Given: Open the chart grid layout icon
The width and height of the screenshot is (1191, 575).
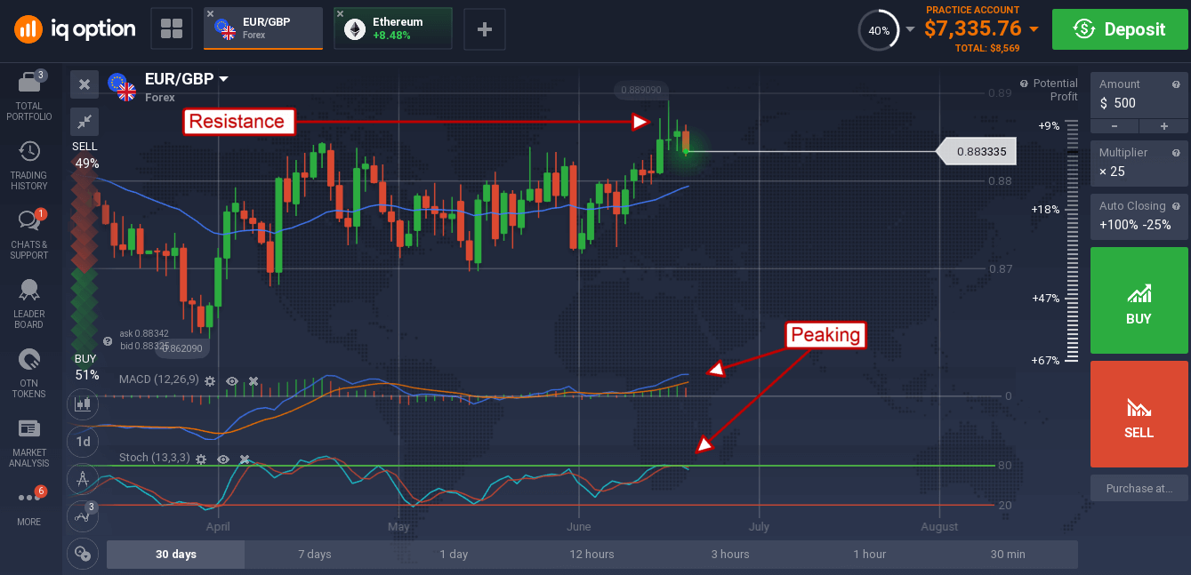Looking at the screenshot, I should (x=172, y=29).
